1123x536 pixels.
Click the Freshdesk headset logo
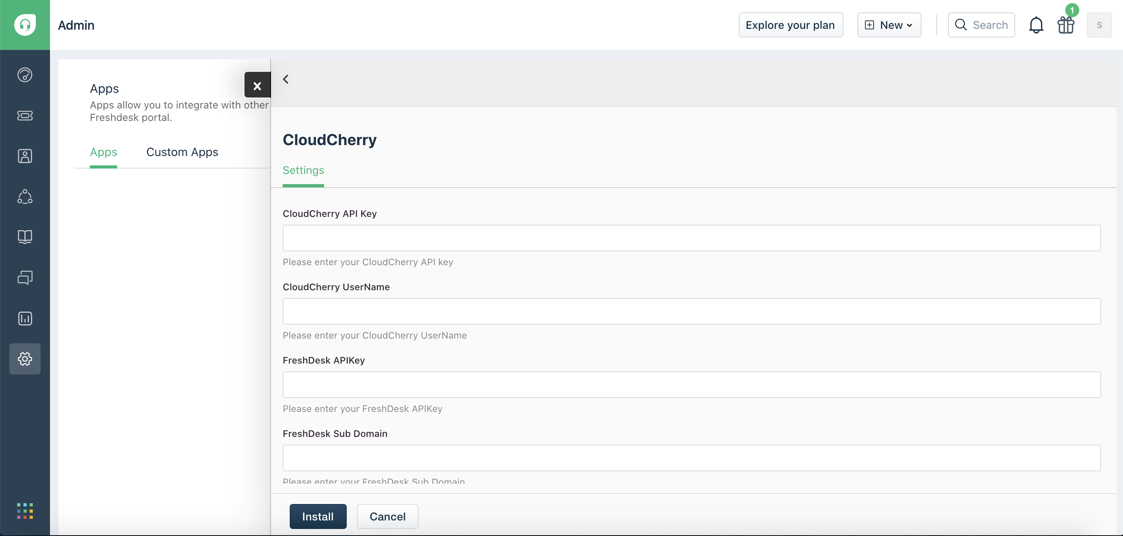tap(25, 25)
